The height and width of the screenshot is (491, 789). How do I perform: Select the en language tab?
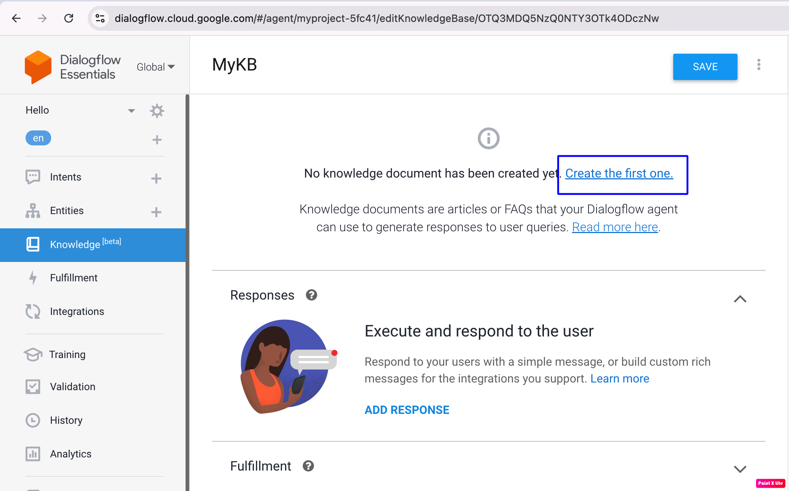[38, 138]
